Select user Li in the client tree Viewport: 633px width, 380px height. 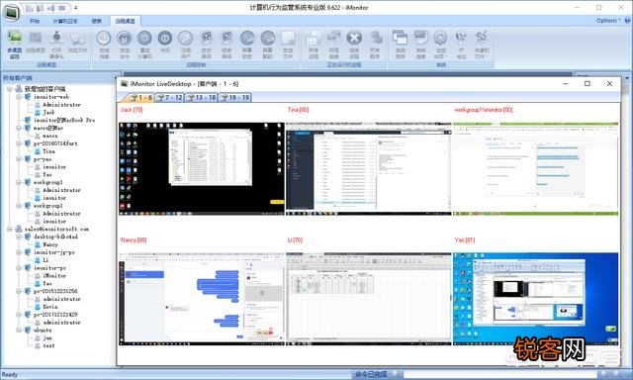click(45, 260)
